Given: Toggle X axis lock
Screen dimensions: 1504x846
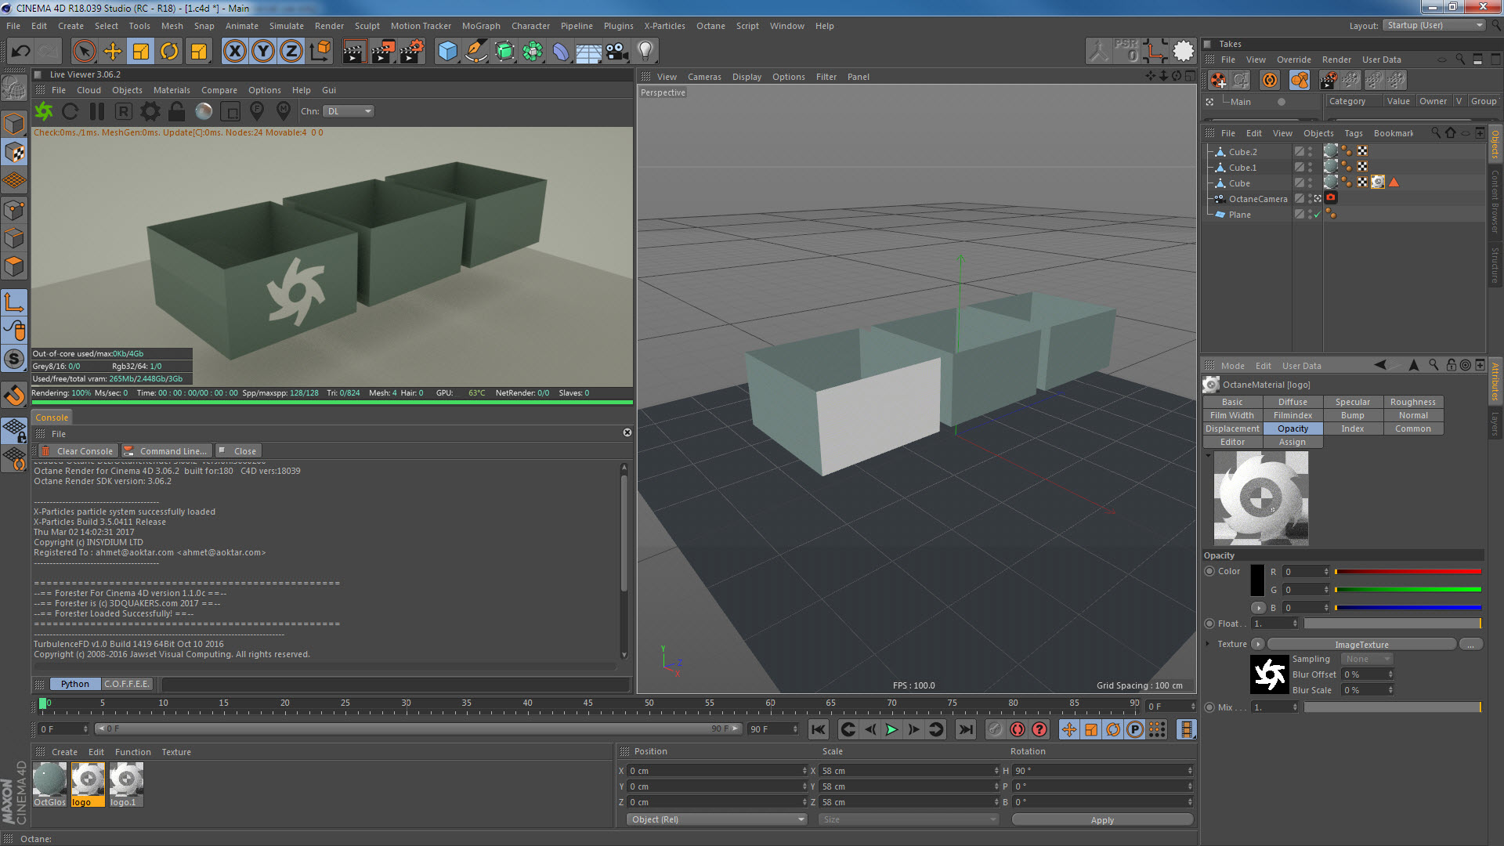Looking at the screenshot, I should 234,52.
